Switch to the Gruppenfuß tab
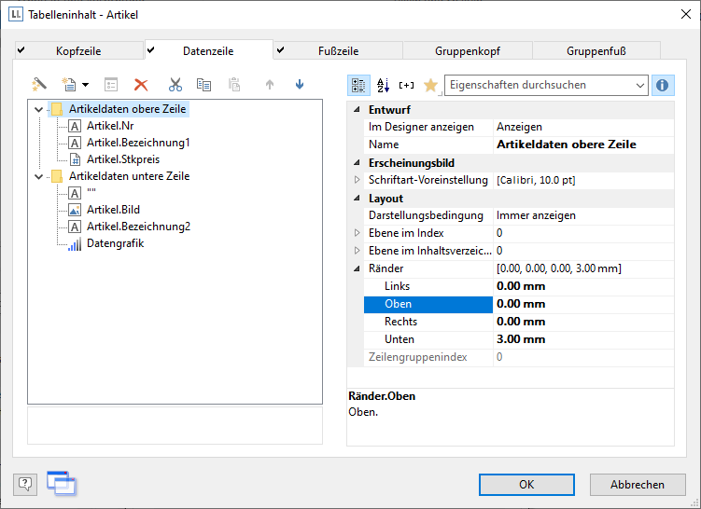The height and width of the screenshot is (509, 701). 596,51
